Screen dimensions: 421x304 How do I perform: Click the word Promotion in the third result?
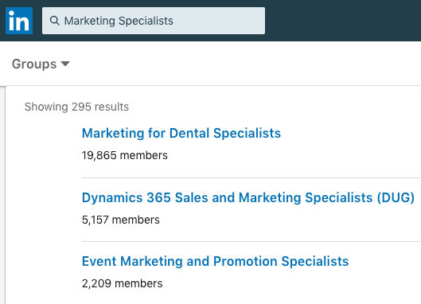point(245,261)
